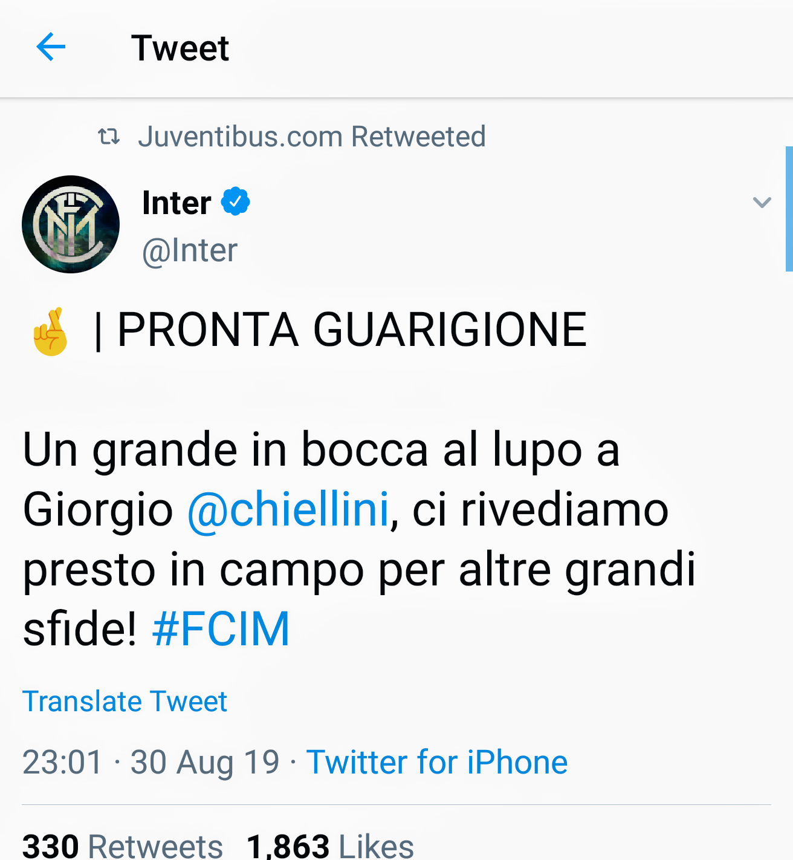The width and height of the screenshot is (793, 860).
Task: Open the Twitter for iPhone source link
Action: tap(437, 762)
